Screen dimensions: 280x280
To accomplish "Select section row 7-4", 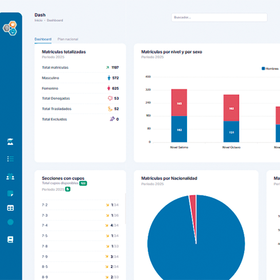I will pyautogui.click(x=80, y=225).
